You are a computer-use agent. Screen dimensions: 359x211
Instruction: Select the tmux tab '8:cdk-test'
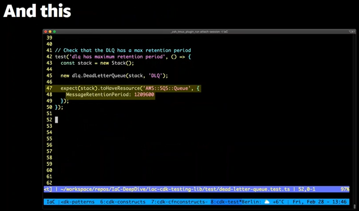[226, 202]
